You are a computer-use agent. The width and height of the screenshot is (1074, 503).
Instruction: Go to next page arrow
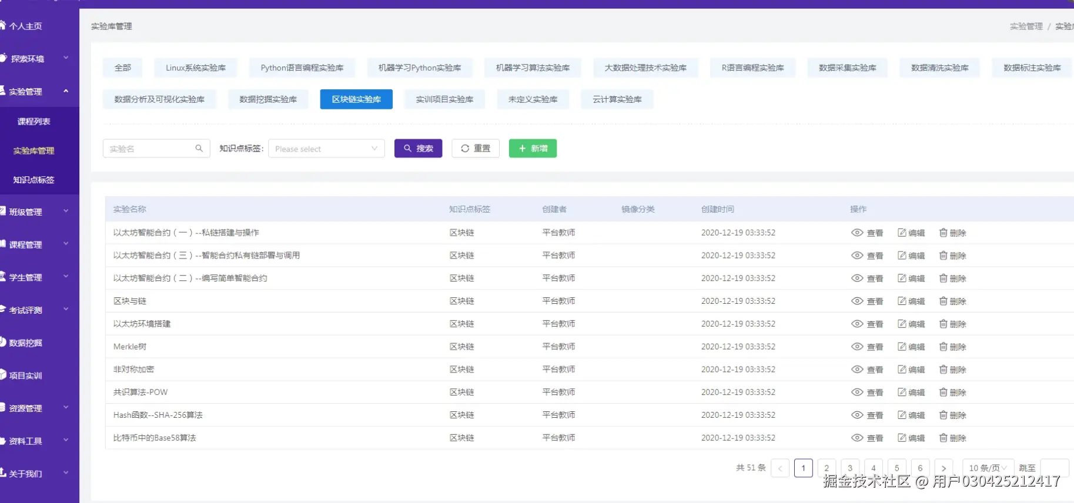[x=943, y=468]
